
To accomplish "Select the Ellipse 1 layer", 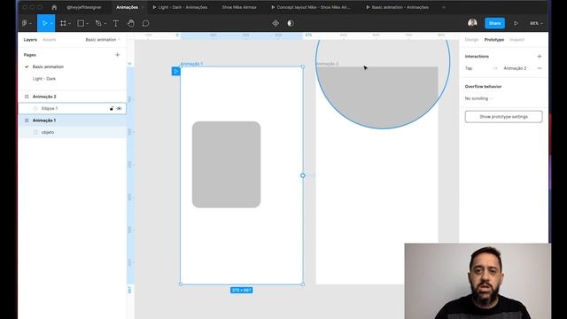I will click(73, 108).
